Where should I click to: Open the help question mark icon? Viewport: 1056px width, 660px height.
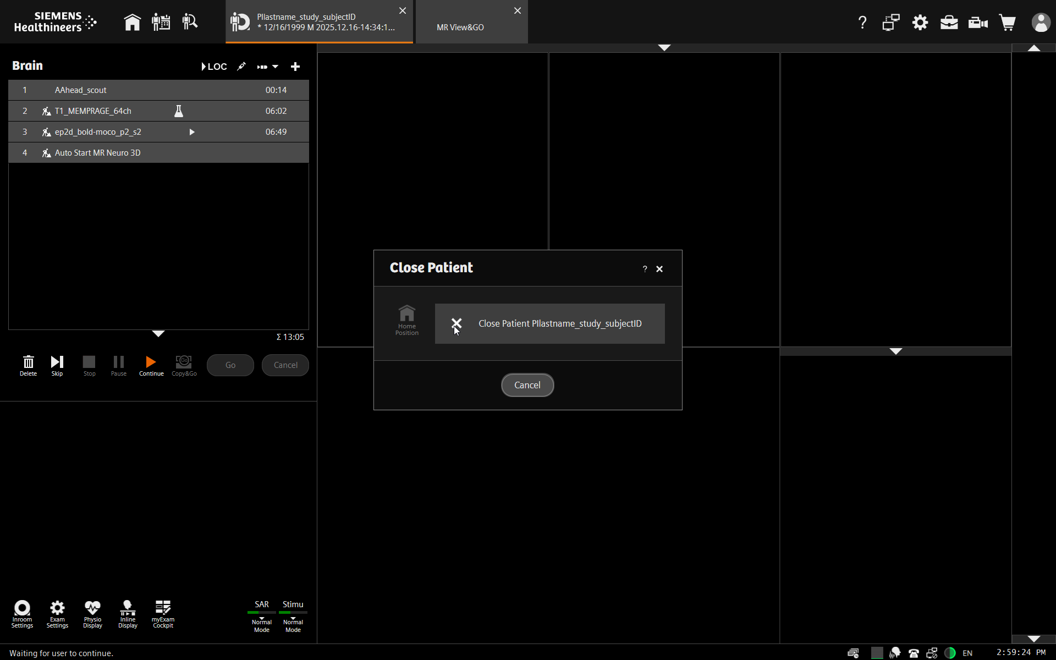tap(862, 23)
